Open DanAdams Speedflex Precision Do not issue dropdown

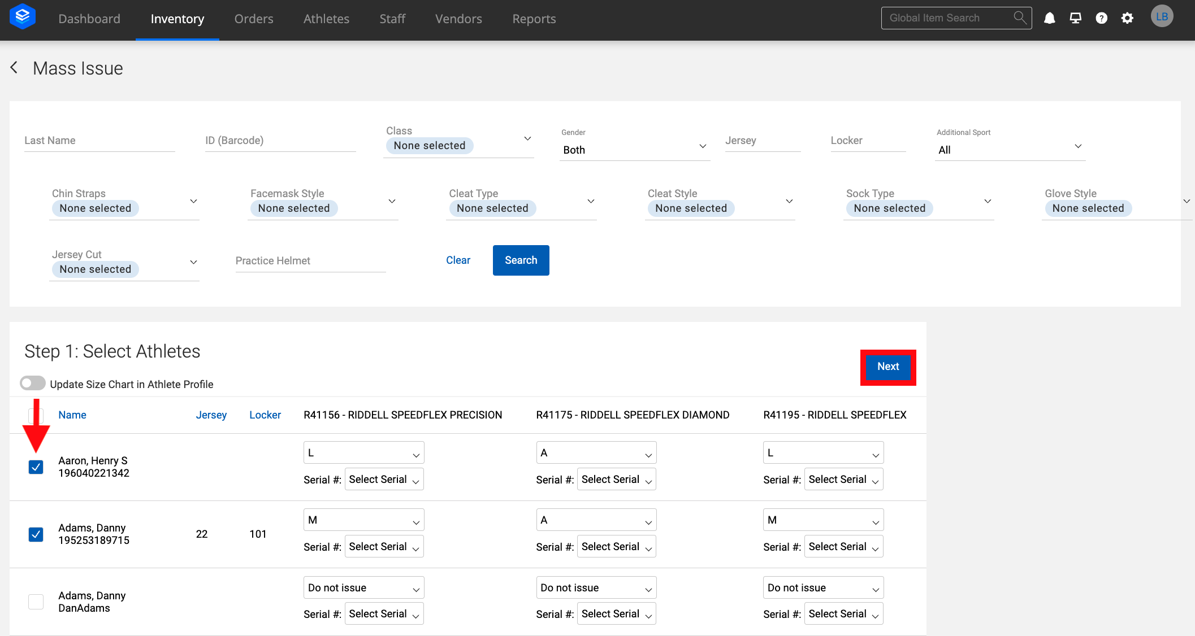click(364, 587)
